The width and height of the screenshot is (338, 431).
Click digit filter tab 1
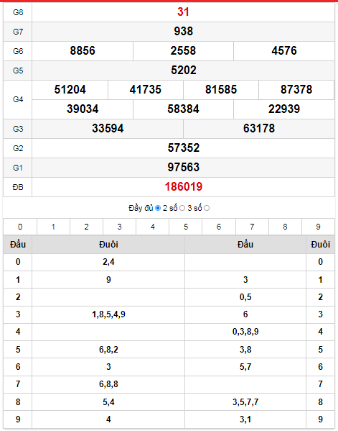pyautogui.click(x=53, y=227)
